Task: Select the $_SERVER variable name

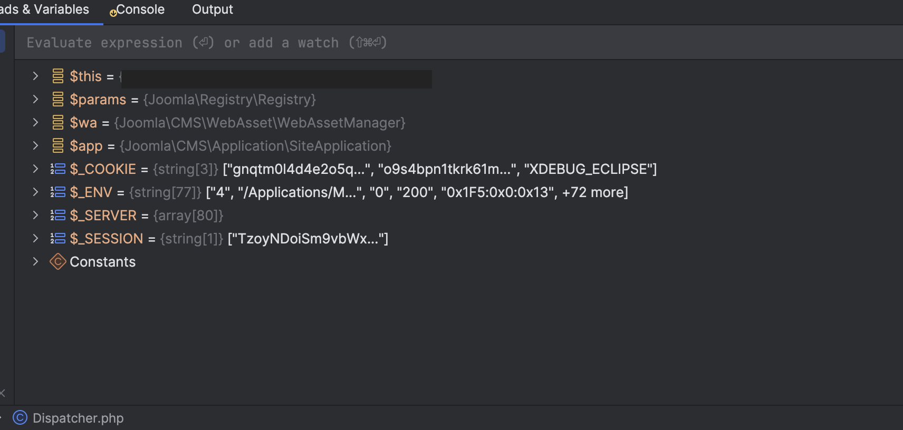Action: [103, 216]
